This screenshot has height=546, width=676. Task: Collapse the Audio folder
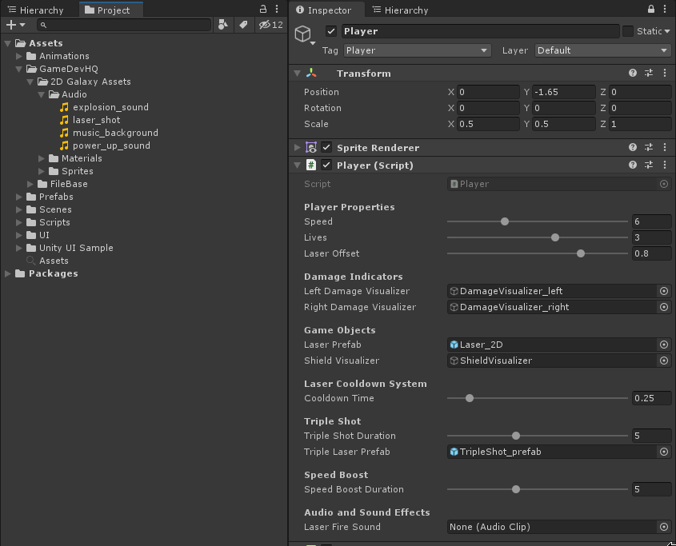tap(42, 94)
